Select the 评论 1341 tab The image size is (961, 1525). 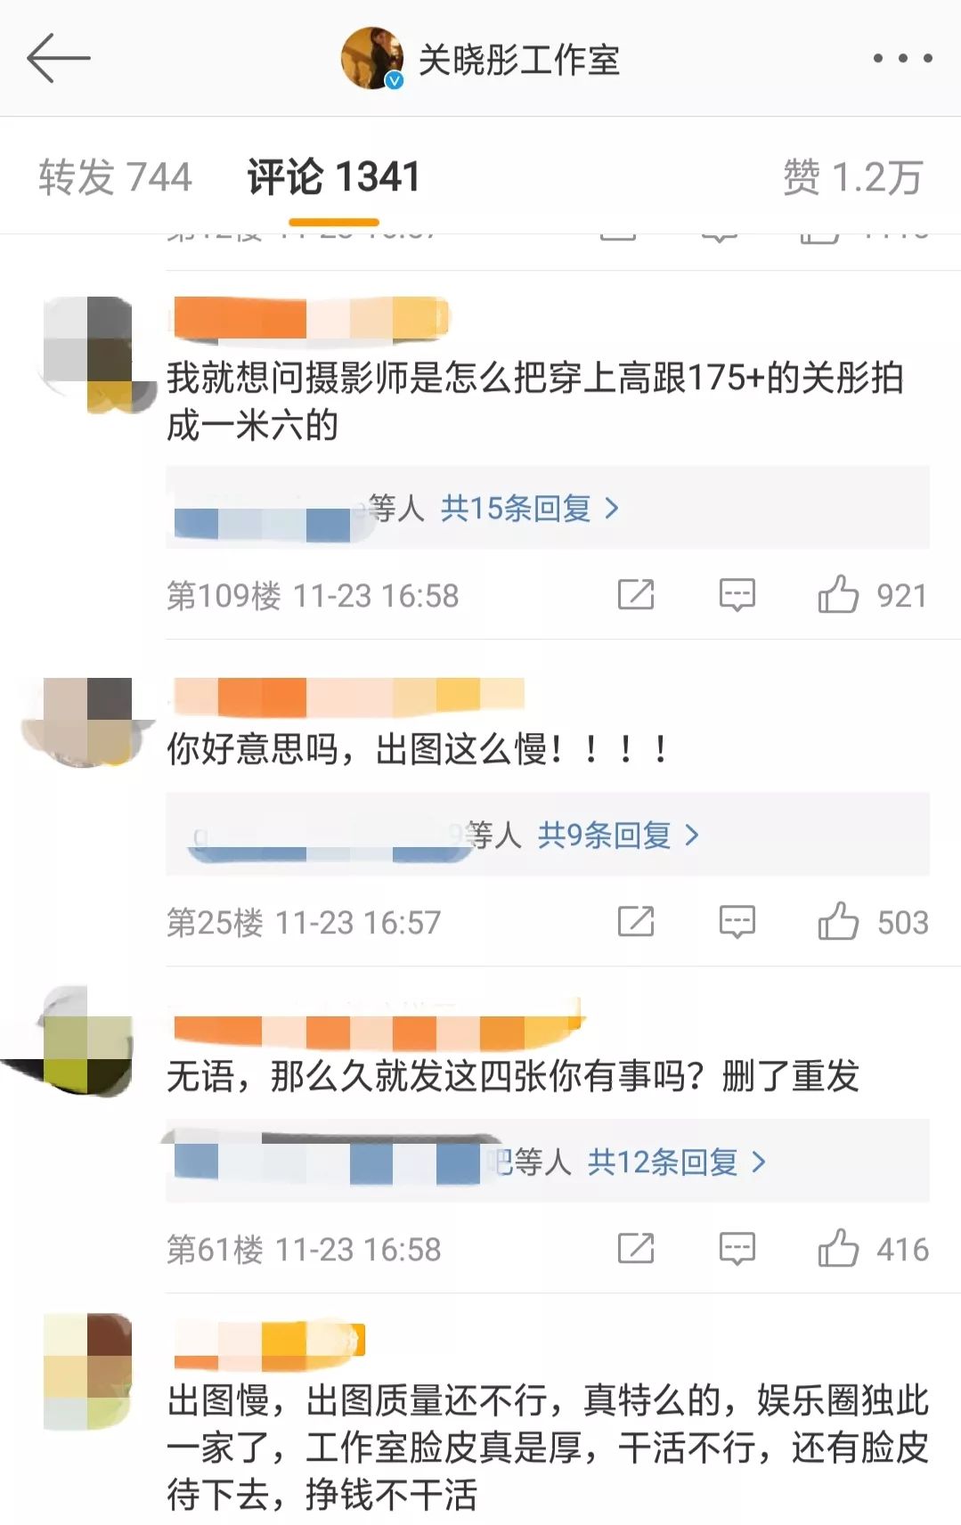point(333,176)
